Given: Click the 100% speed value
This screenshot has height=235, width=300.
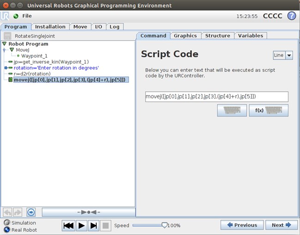Looking at the screenshot, I should point(174,225).
